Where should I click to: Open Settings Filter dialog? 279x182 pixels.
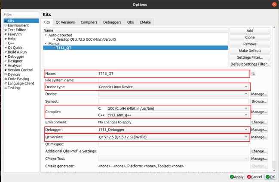click(x=250, y=57)
